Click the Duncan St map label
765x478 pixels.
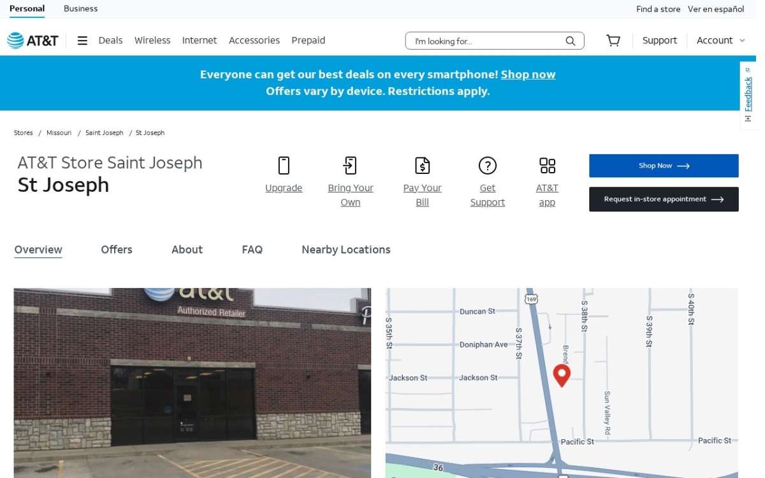pos(477,312)
